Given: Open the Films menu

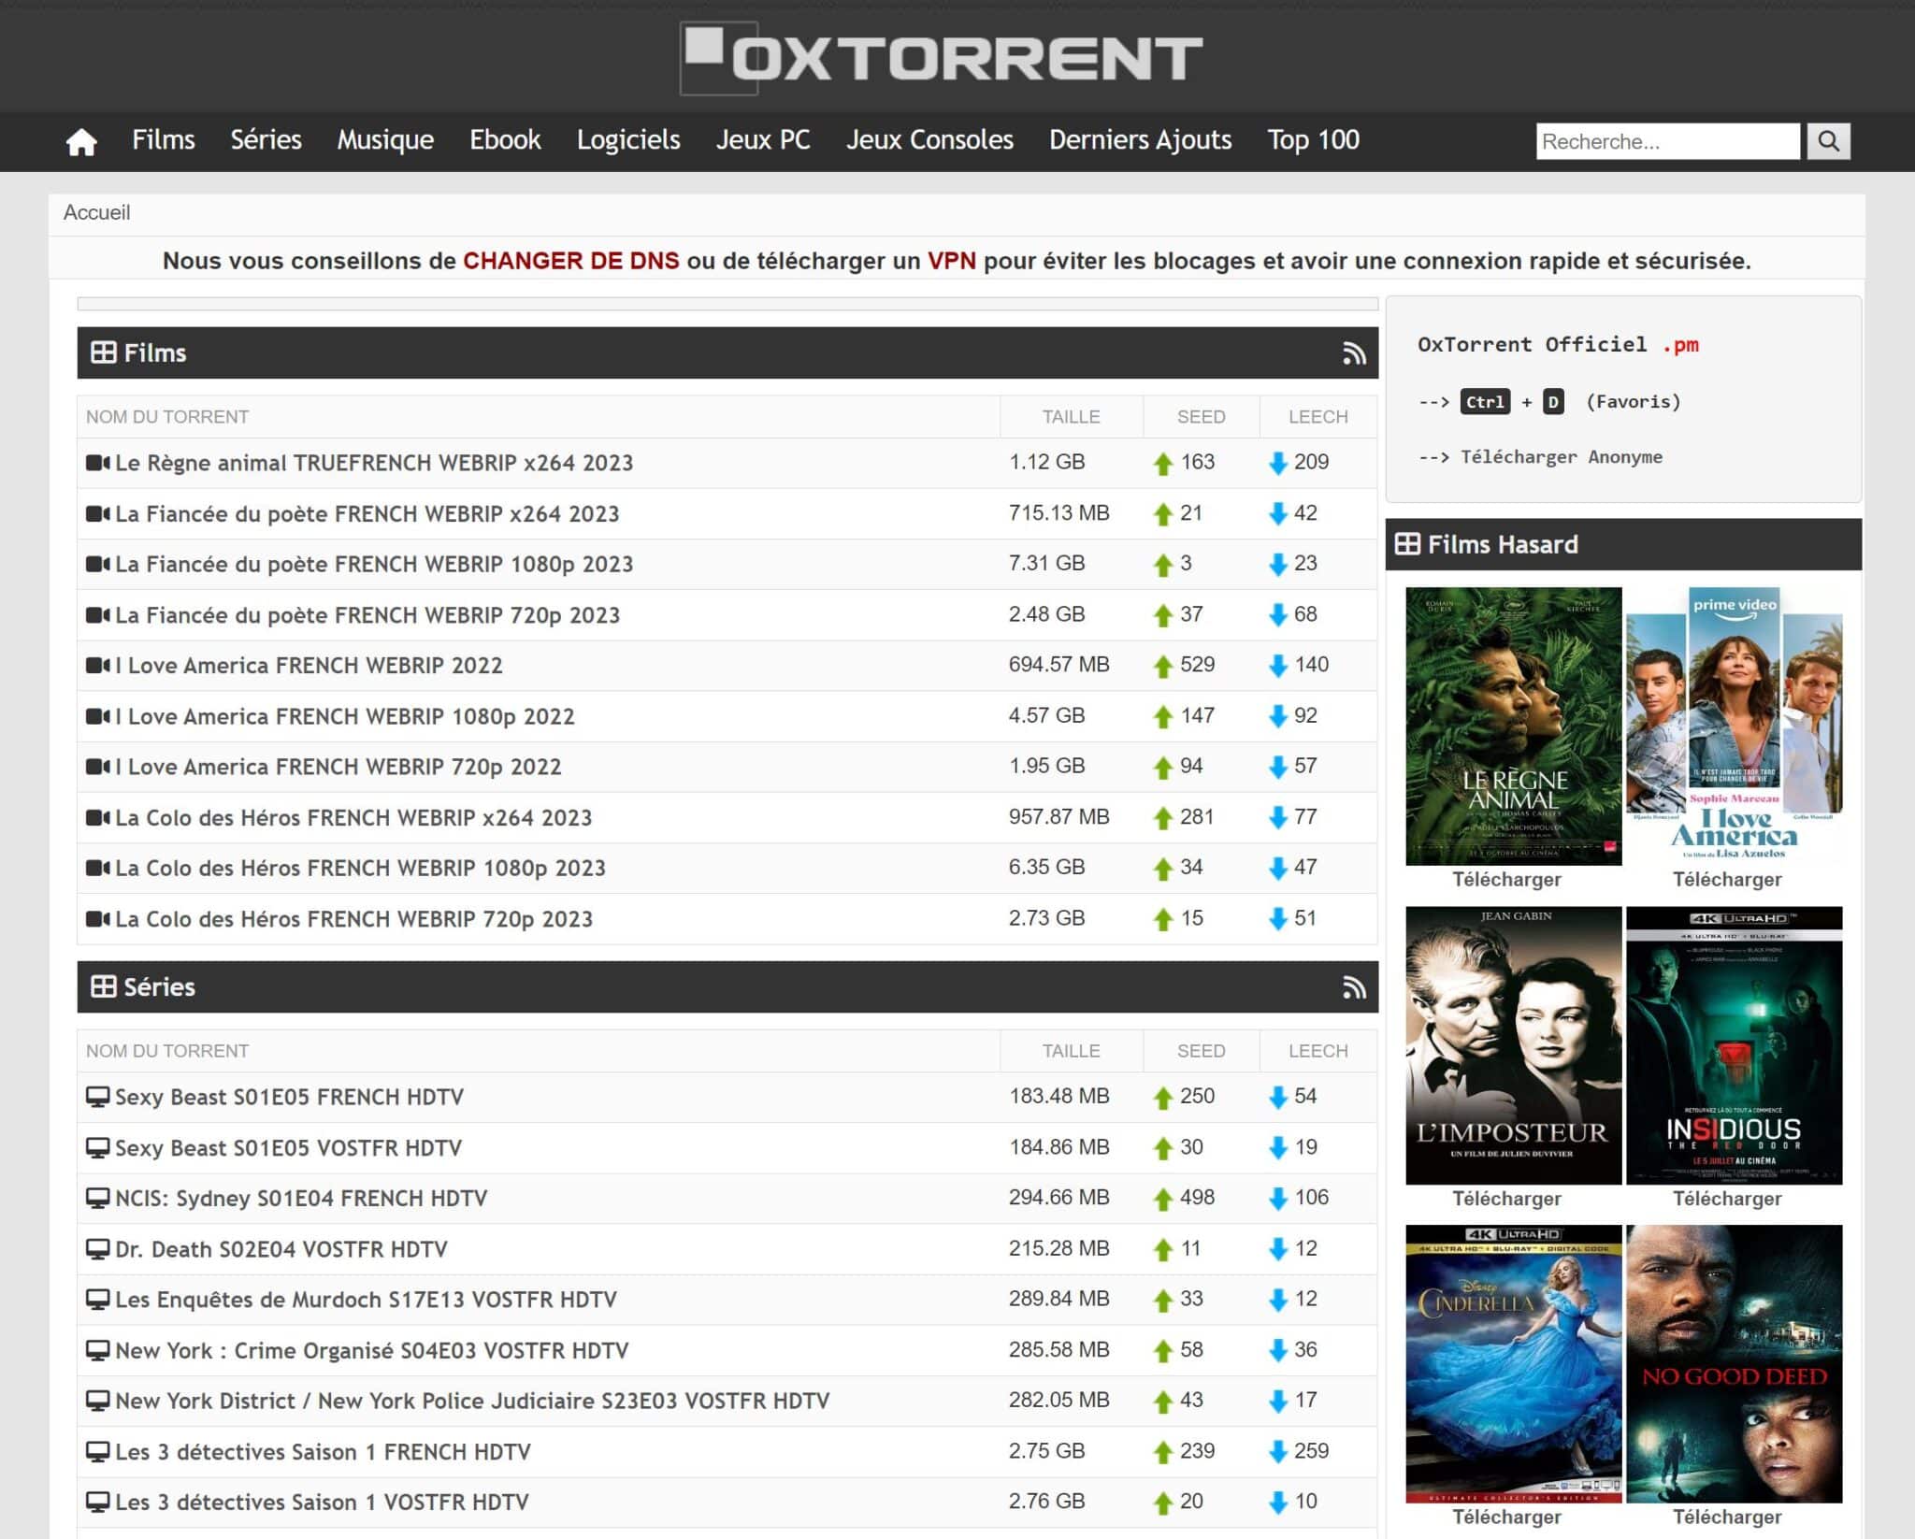Looking at the screenshot, I should coord(164,140).
